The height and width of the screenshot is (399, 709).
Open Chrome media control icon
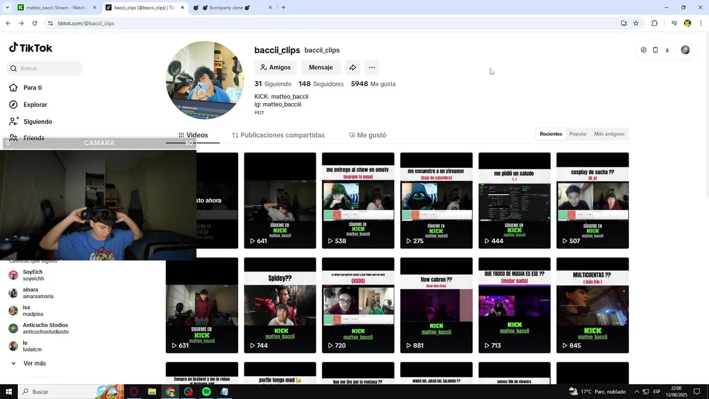pyautogui.click(x=674, y=23)
